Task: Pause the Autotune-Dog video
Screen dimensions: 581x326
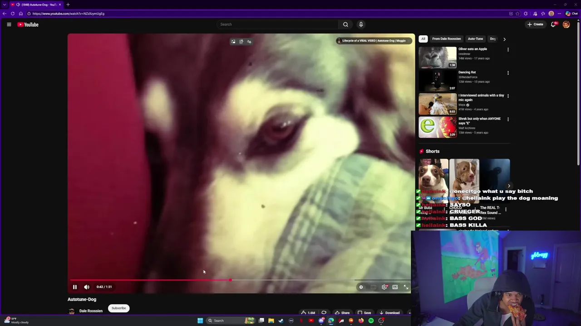Action: click(75, 287)
